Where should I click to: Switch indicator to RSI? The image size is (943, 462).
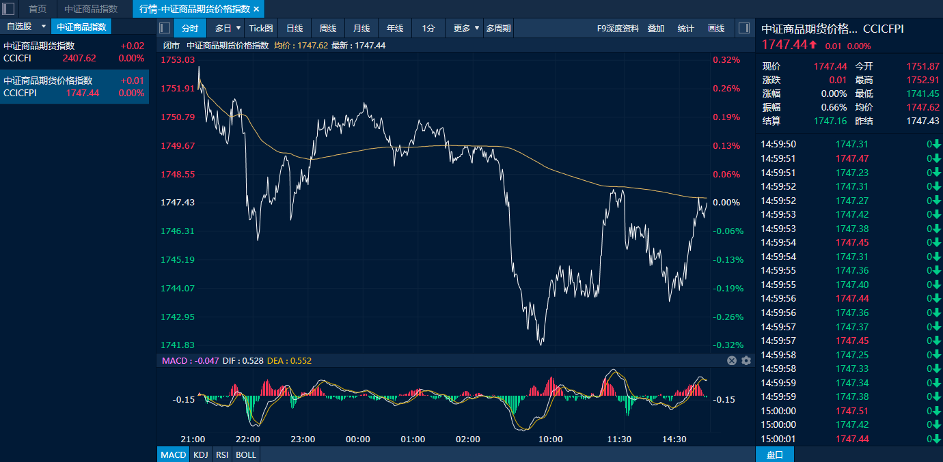coord(222,454)
